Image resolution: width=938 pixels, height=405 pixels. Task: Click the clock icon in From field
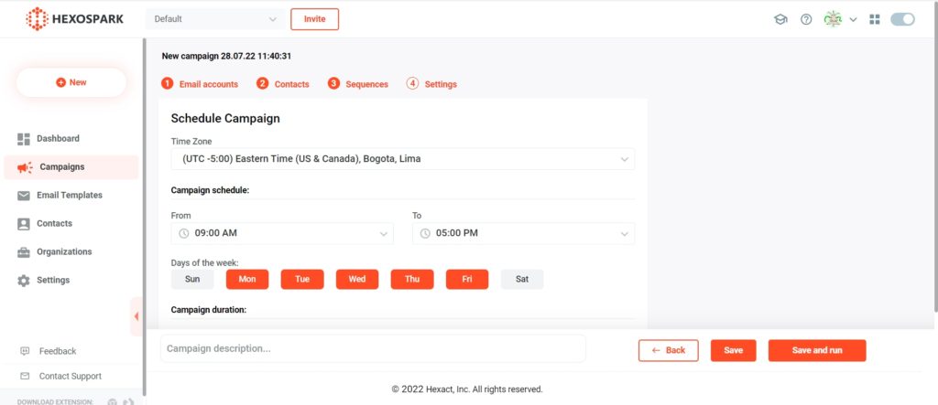pos(183,233)
